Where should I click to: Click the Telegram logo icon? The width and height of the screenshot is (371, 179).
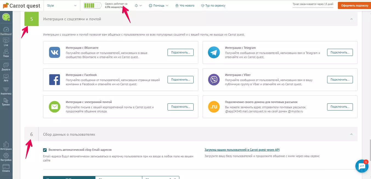[214, 52]
